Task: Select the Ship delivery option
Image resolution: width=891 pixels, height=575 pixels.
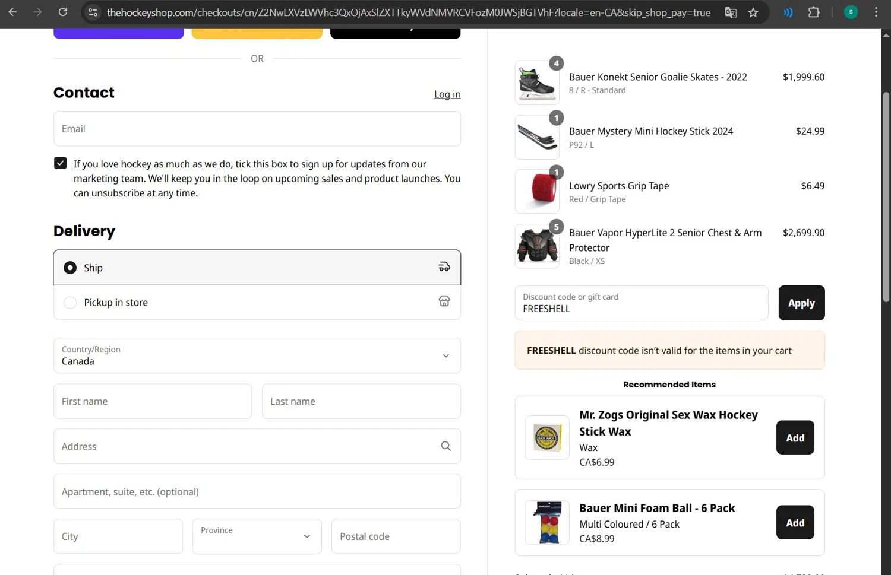Action: [257, 268]
